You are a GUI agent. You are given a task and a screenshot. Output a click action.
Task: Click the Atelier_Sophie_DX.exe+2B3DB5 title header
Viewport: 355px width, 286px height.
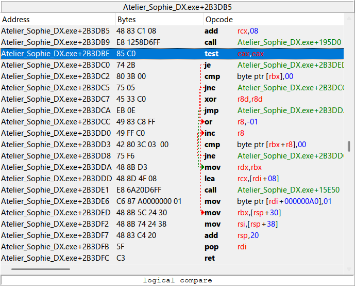point(177,7)
